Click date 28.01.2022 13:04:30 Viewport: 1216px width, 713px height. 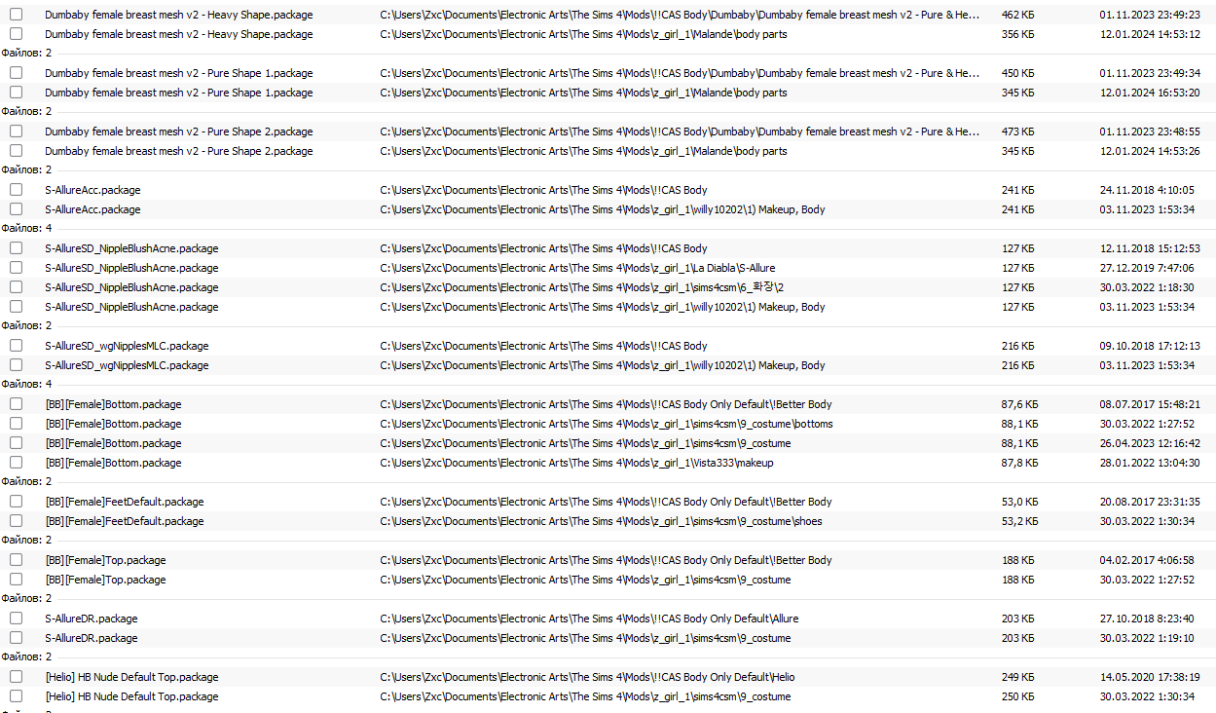point(1150,463)
